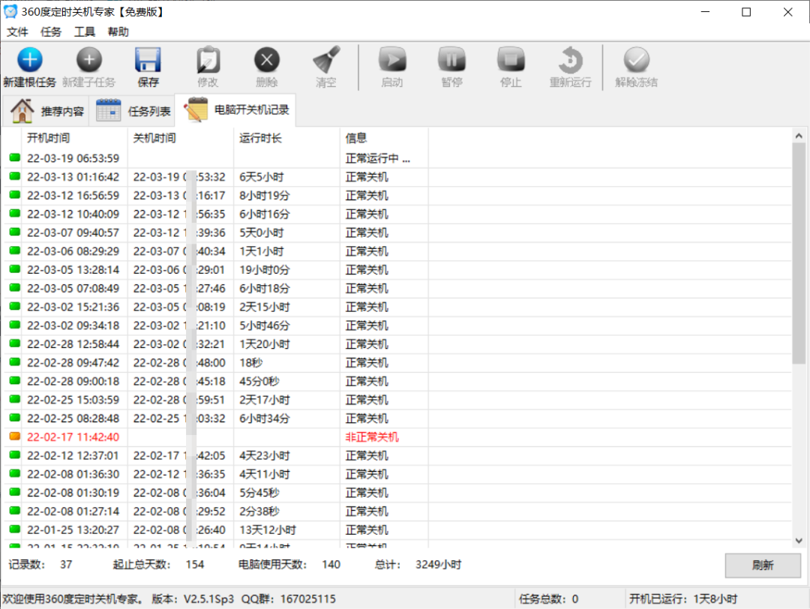Open the 帮助 menu
810x609 pixels.
118,32
